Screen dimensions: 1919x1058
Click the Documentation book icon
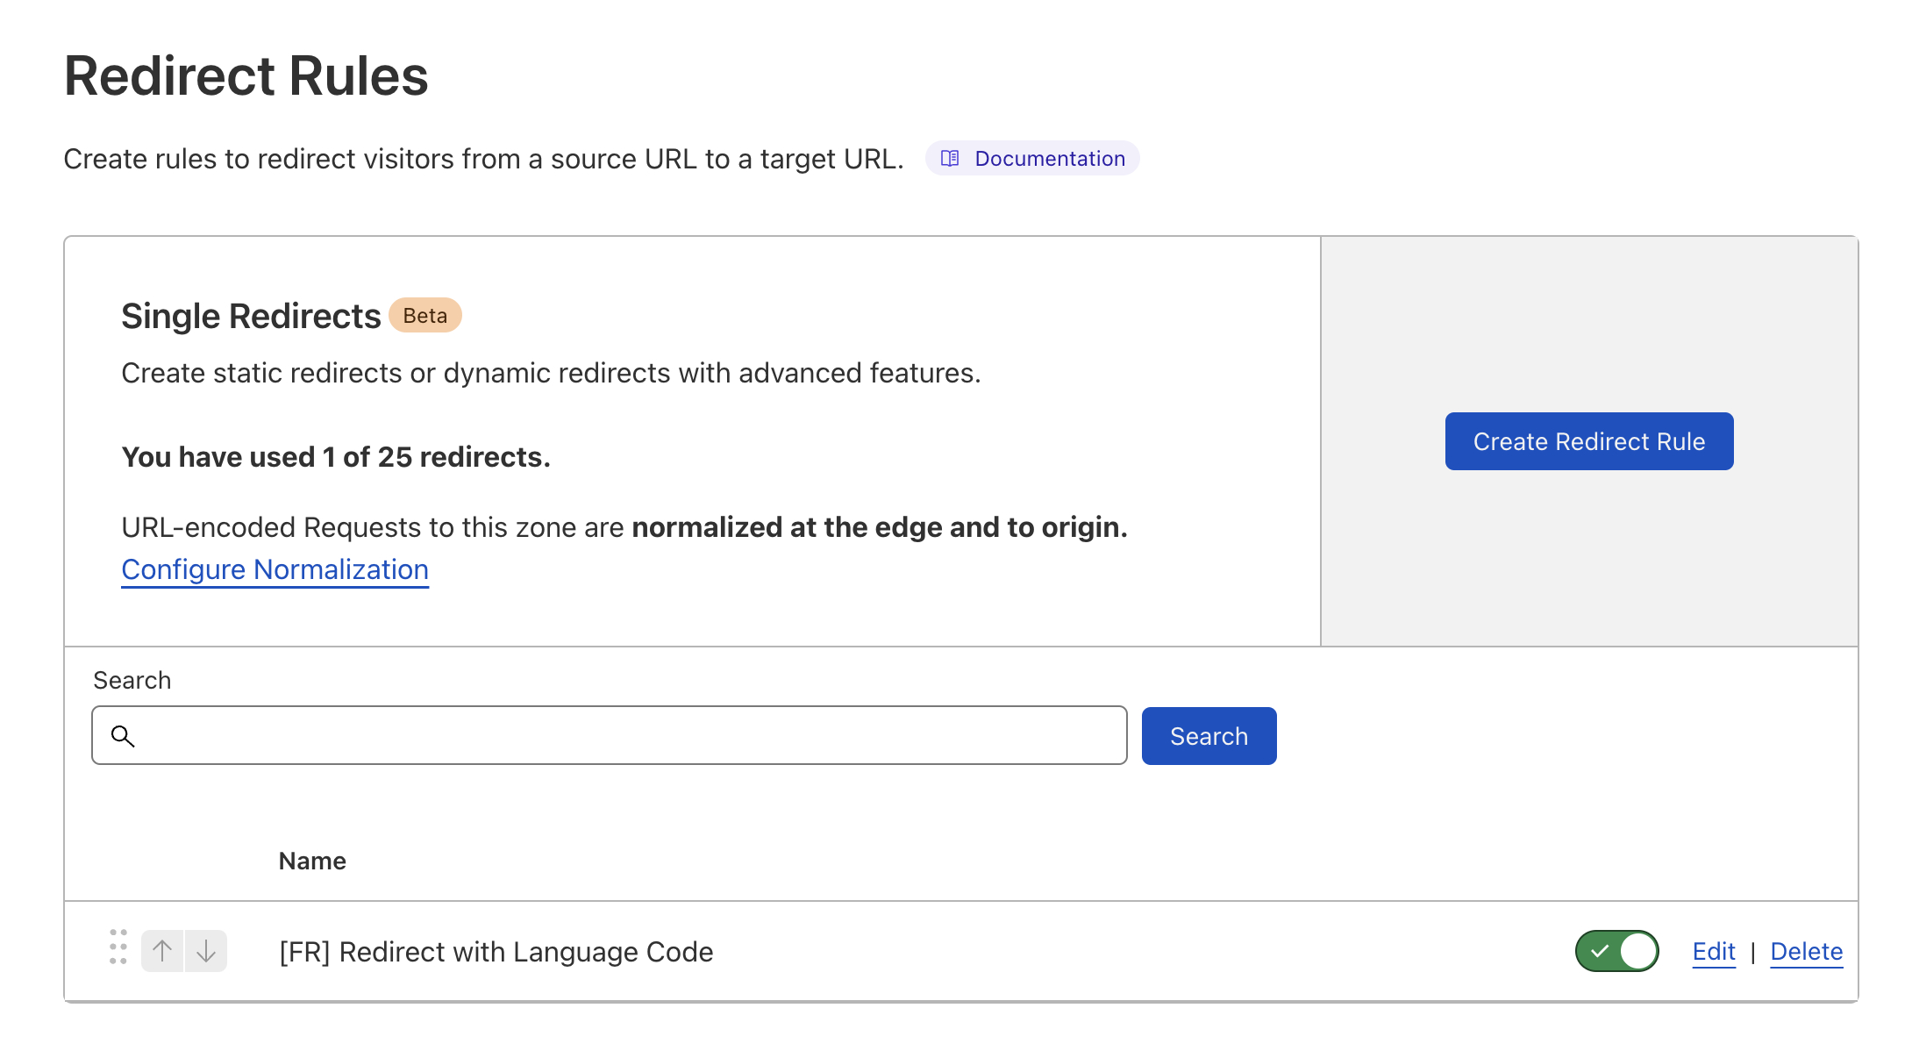pyautogui.click(x=950, y=159)
